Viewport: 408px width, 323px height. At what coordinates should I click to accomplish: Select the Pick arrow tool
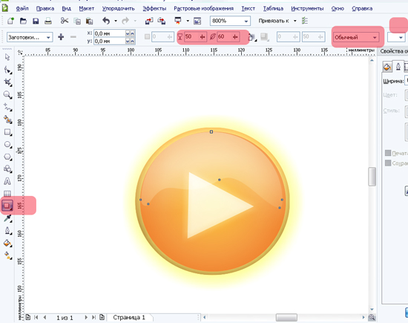pyautogui.click(x=7, y=57)
